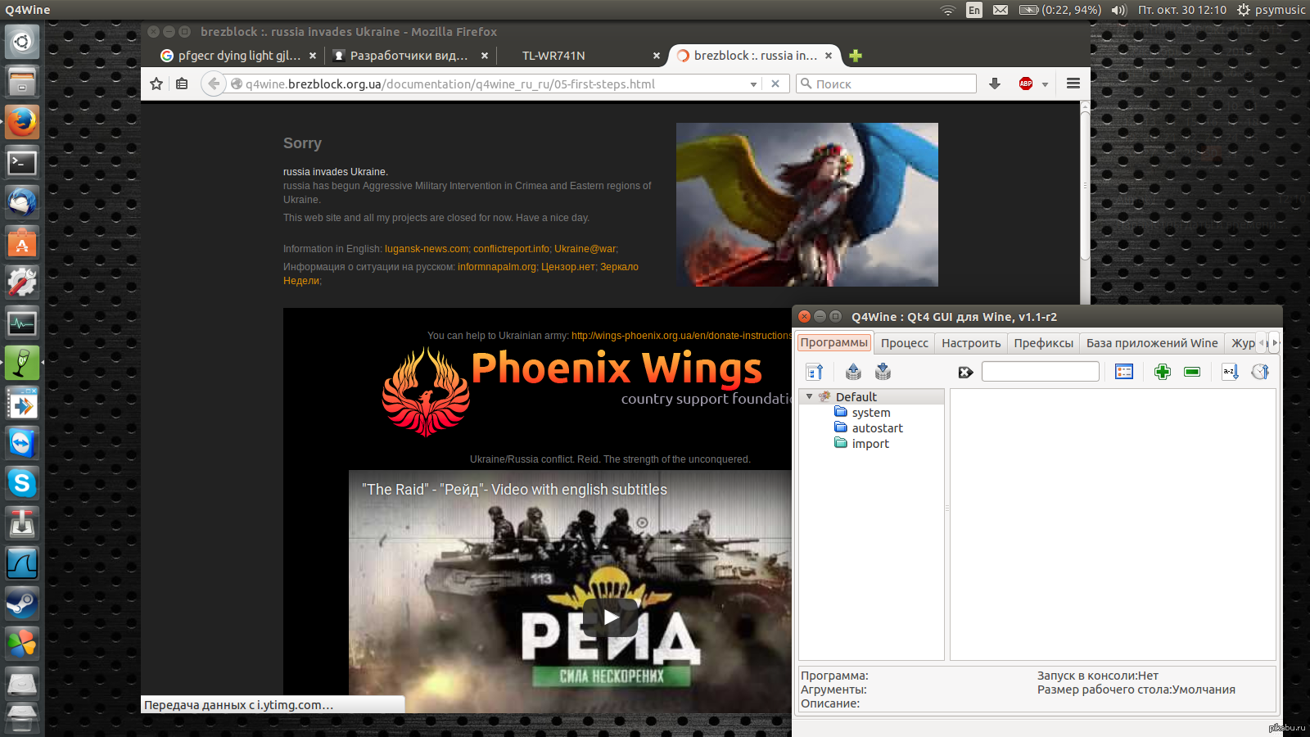
Task: Open Terminal from the launcher
Action: click(22, 162)
